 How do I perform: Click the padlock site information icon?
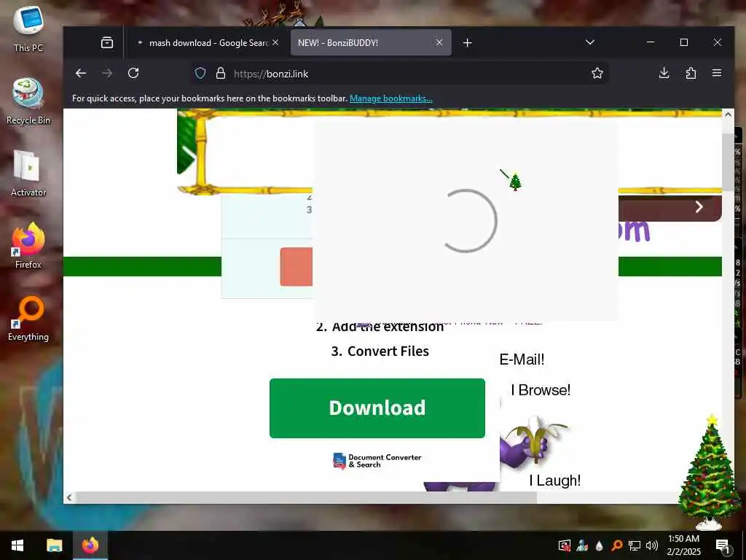220,74
